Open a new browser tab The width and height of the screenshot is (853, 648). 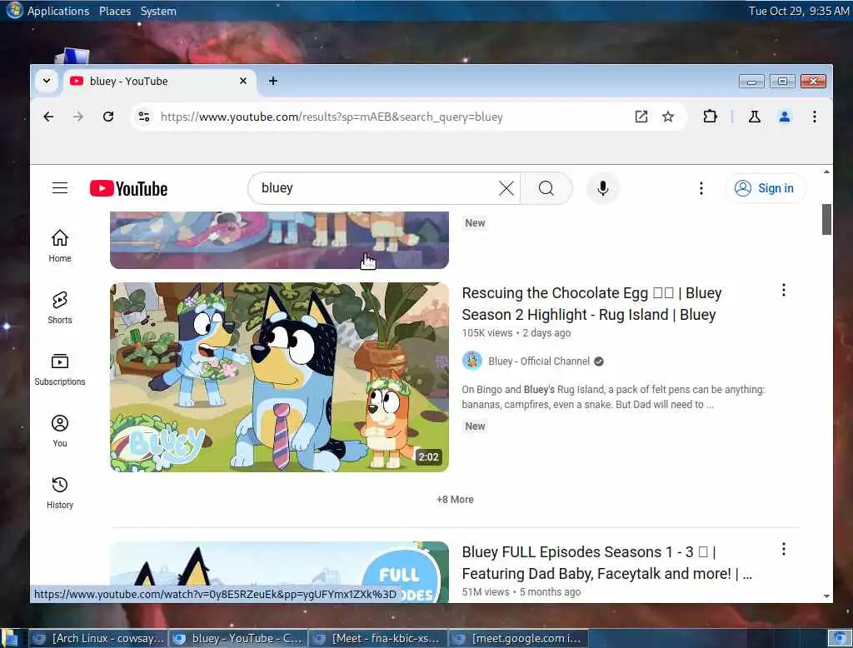pos(273,81)
